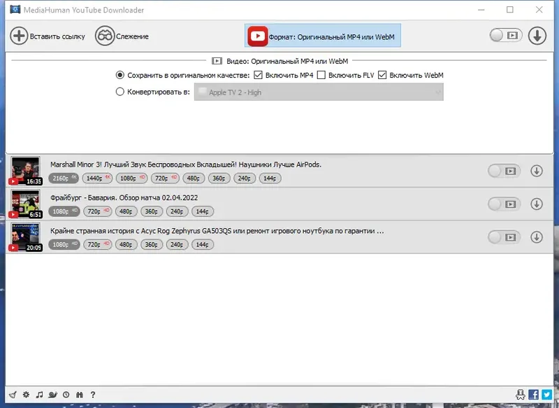The width and height of the screenshot is (559, 408).
Task: Uncheck Включить MP4 checkbox
Action: [258, 75]
